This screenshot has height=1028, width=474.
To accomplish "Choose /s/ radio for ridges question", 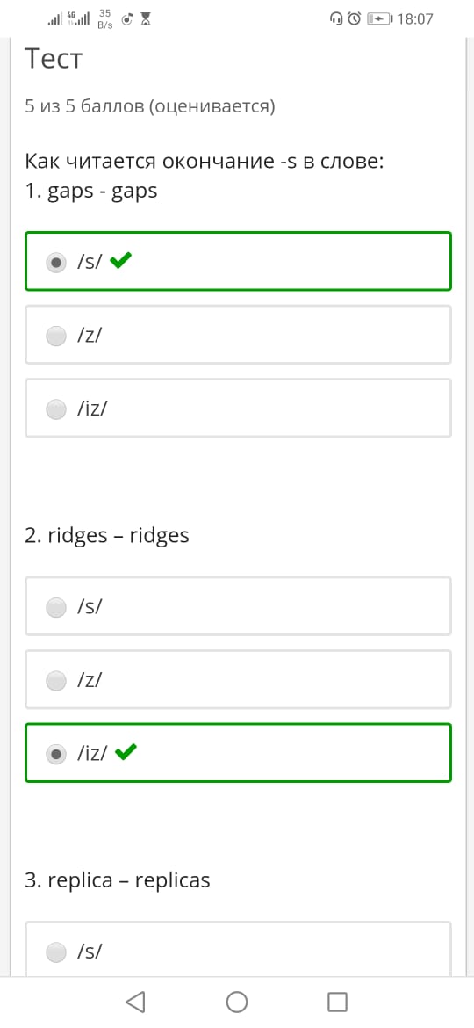I will point(56,608).
